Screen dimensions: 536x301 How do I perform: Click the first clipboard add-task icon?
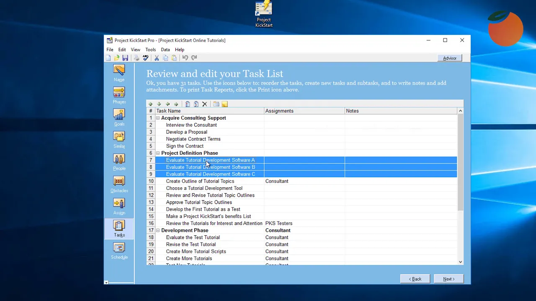pyautogui.click(x=188, y=104)
